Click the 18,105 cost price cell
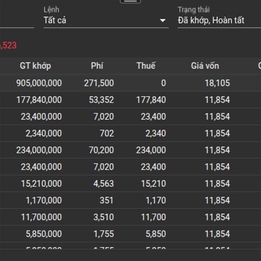The image size is (261, 261). tap(217, 83)
